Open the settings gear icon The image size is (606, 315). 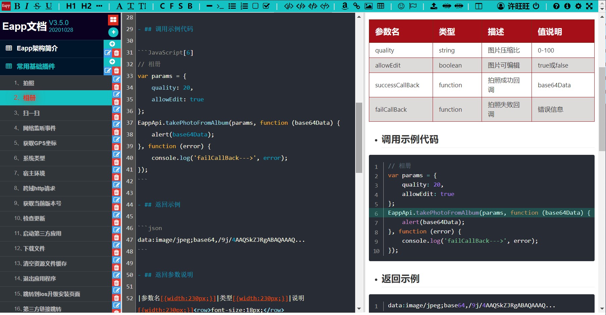tap(578, 6)
